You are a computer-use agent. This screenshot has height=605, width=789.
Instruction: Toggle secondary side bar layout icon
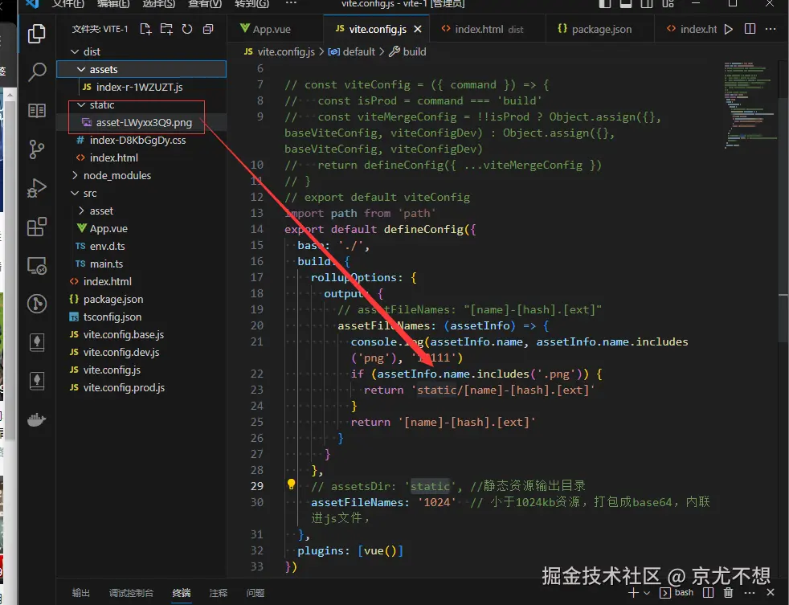point(647,3)
